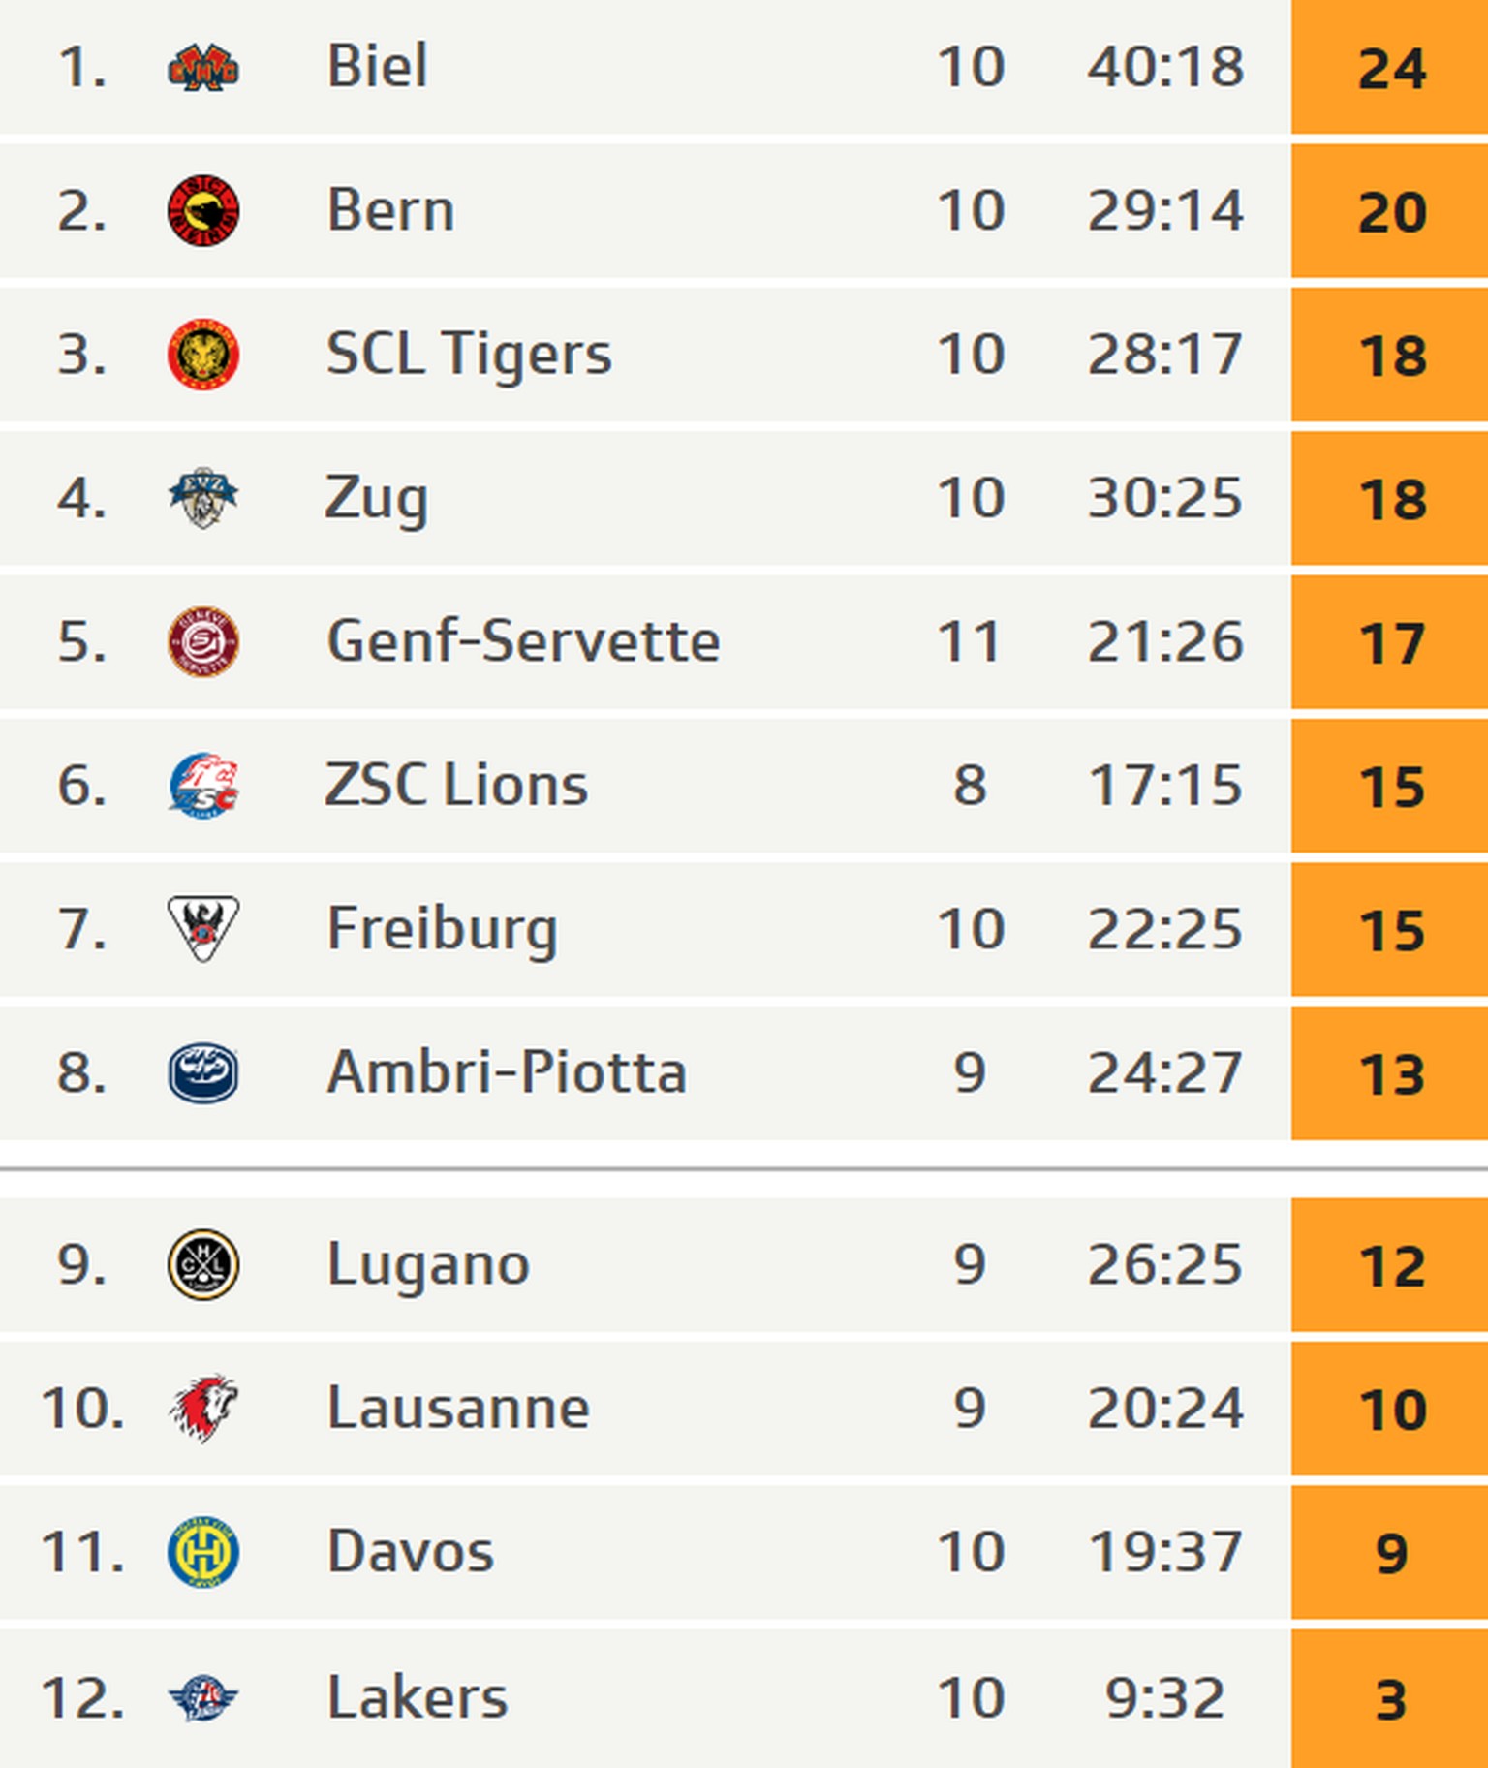
Task: Open the Ambri-Piotta team link
Action: [x=507, y=1072]
